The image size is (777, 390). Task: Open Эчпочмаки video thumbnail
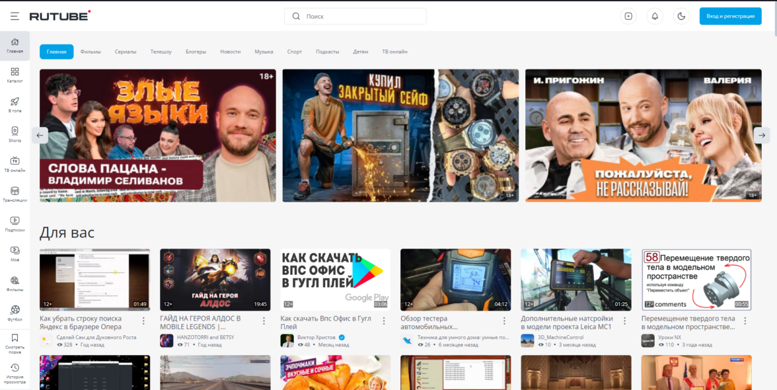(336, 372)
